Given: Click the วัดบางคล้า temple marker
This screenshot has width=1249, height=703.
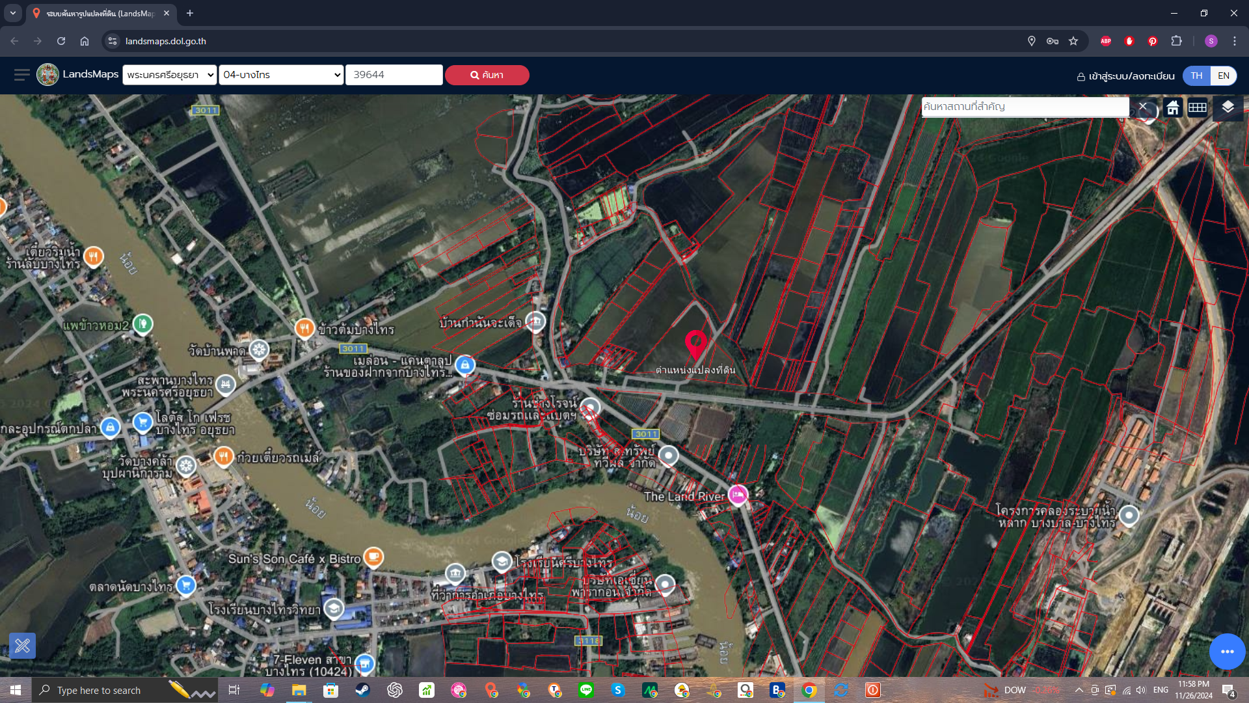Looking at the screenshot, I should click(x=186, y=465).
